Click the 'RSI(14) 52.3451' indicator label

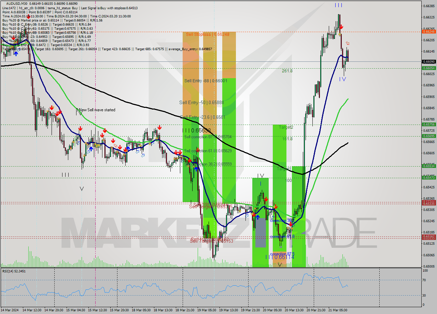14,271
